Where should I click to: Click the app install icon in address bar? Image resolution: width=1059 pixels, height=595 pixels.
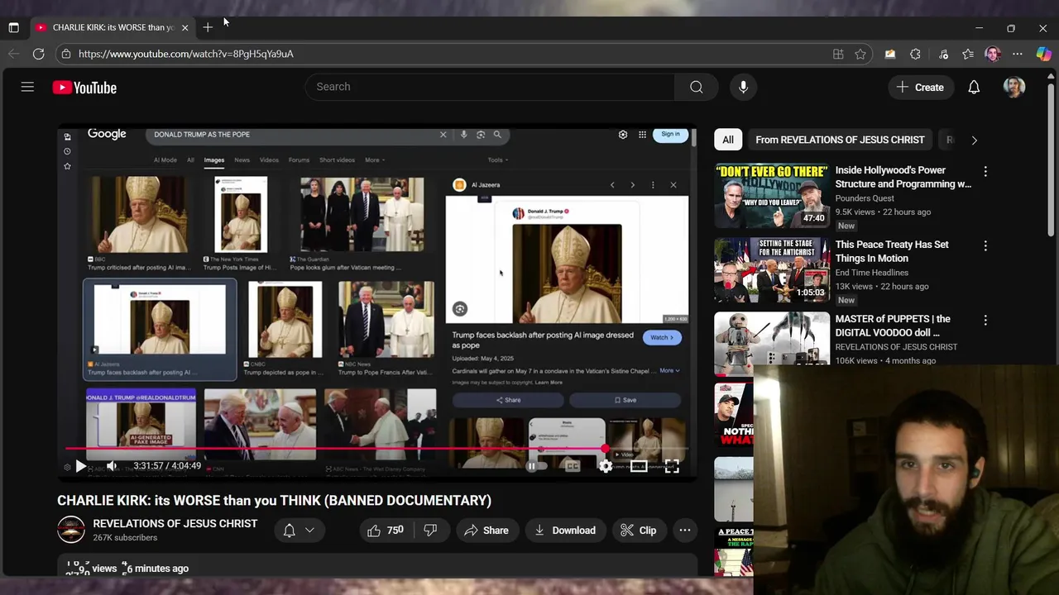pyautogui.click(x=838, y=54)
